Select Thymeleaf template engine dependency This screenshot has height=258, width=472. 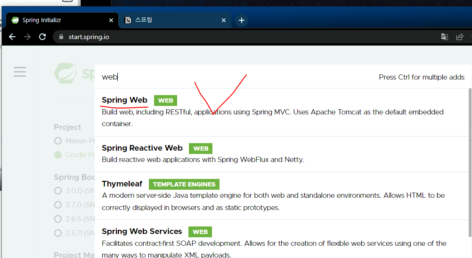(122, 184)
